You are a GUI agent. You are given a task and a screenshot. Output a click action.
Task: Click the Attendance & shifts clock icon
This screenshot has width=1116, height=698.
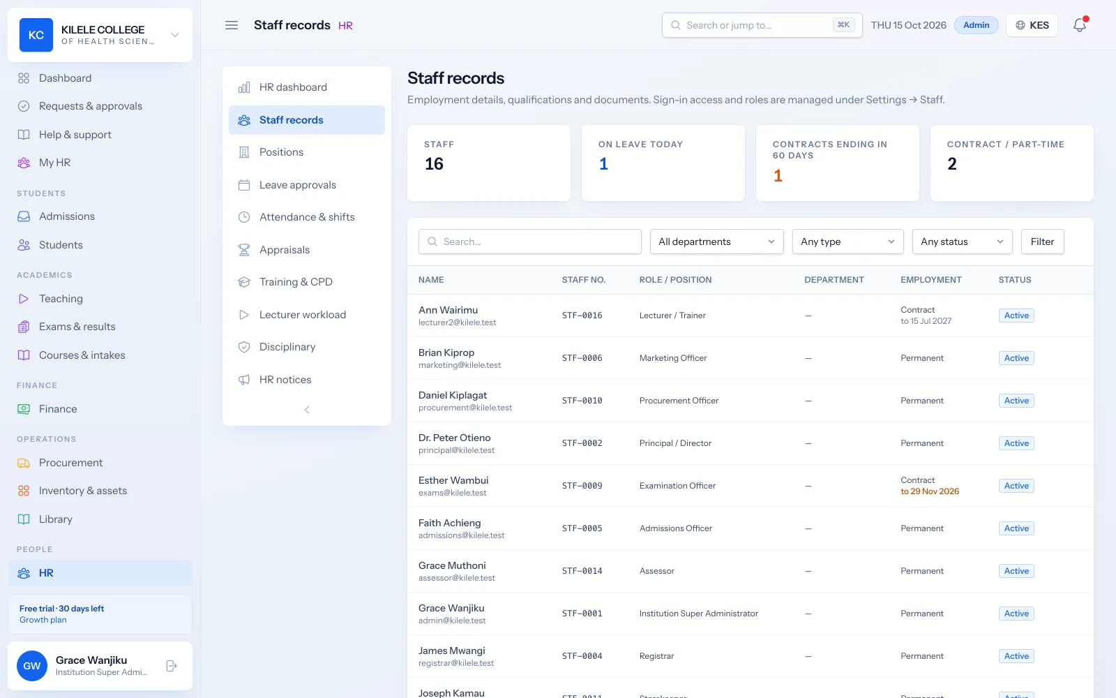244,217
